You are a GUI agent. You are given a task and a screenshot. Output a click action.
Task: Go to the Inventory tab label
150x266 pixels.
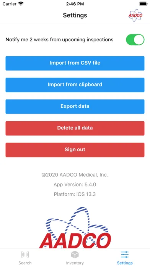(x=75, y=263)
